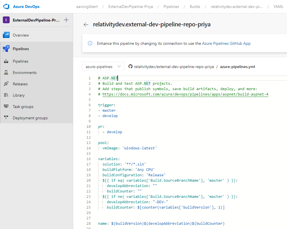Click the 'if eq(' expression on line 20
287x229 pixels.
[x=117, y=180]
